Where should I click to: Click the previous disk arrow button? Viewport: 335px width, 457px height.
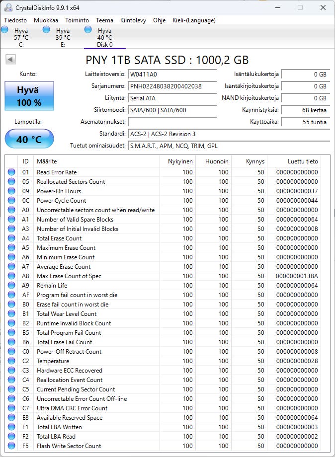[10, 60]
